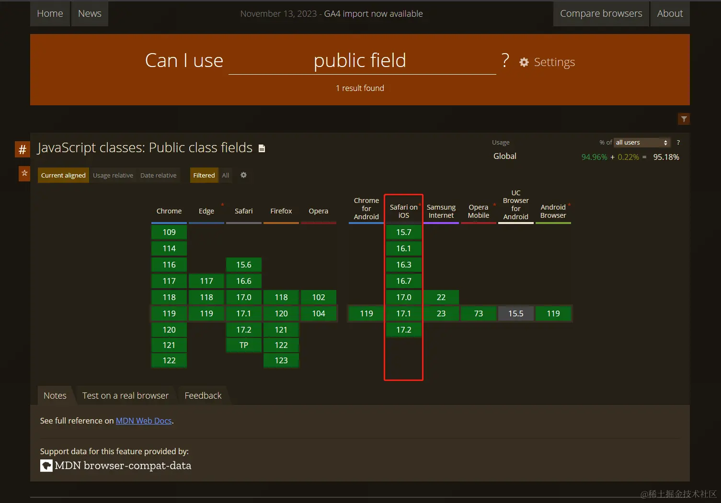This screenshot has height=503, width=721.
Task: Click the Chrome column header
Action: coord(169,211)
